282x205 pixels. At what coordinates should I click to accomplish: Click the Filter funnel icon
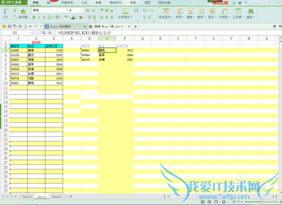pyautogui.click(x=191, y=11)
